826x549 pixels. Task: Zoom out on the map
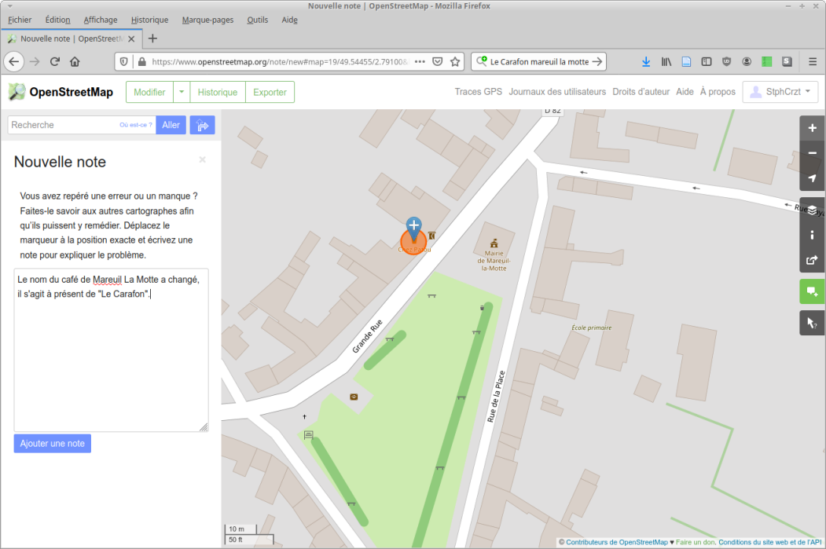tap(812, 153)
